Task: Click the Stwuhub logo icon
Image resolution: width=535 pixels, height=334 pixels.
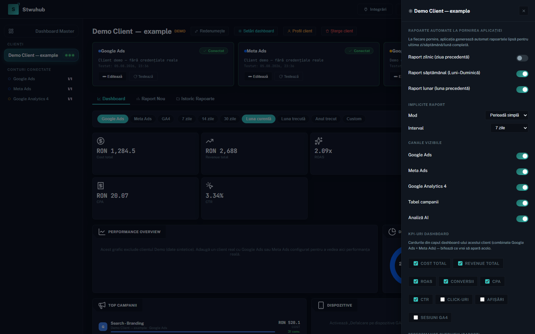Action: click(x=13, y=9)
